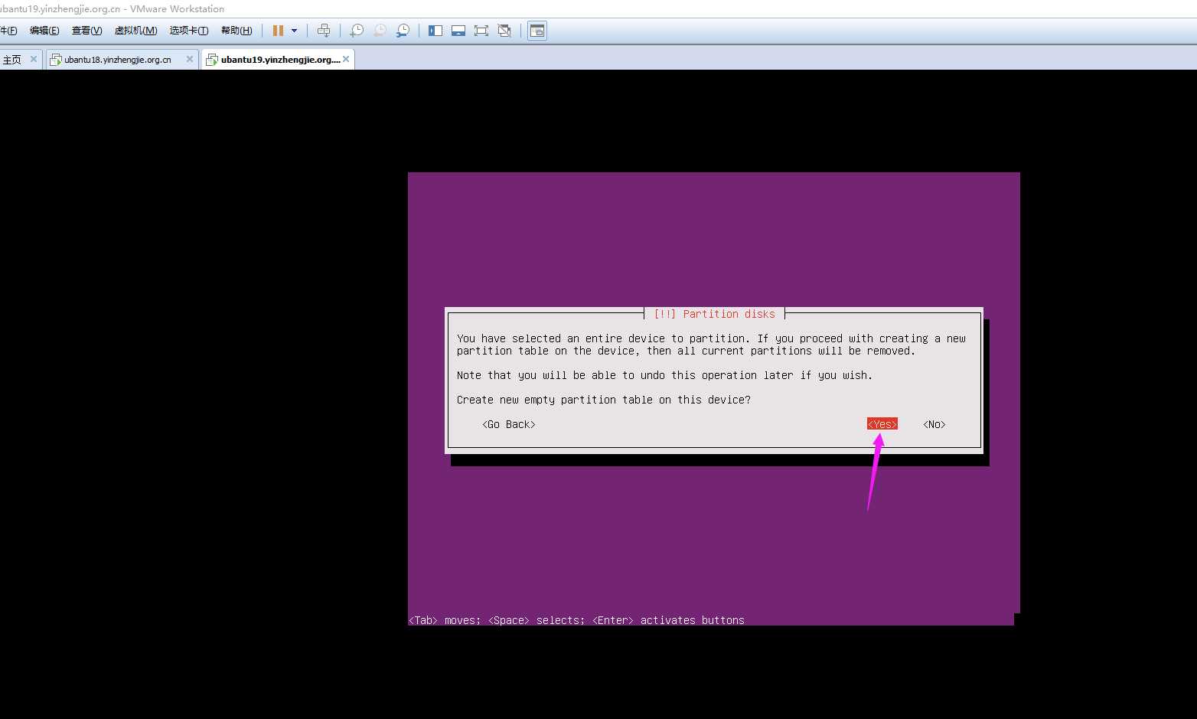Click the 'Partition disks' dialog title
Screen dimensions: 1197x719
coord(714,314)
